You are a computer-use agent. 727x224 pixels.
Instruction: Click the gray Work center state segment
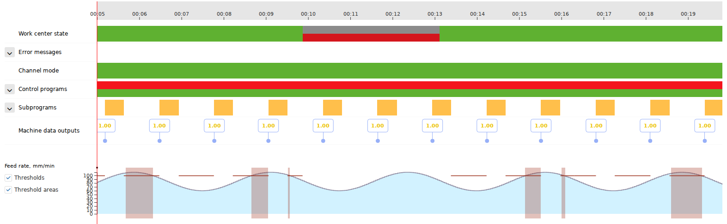pyautogui.click(x=371, y=30)
